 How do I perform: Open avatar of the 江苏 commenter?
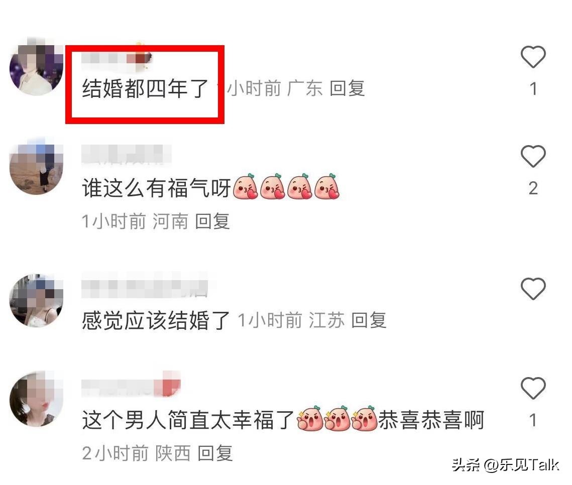click(37, 300)
